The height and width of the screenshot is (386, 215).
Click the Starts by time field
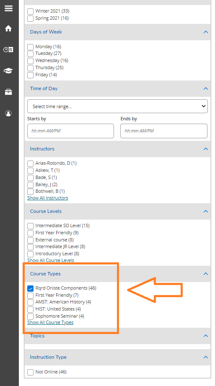coord(70,131)
